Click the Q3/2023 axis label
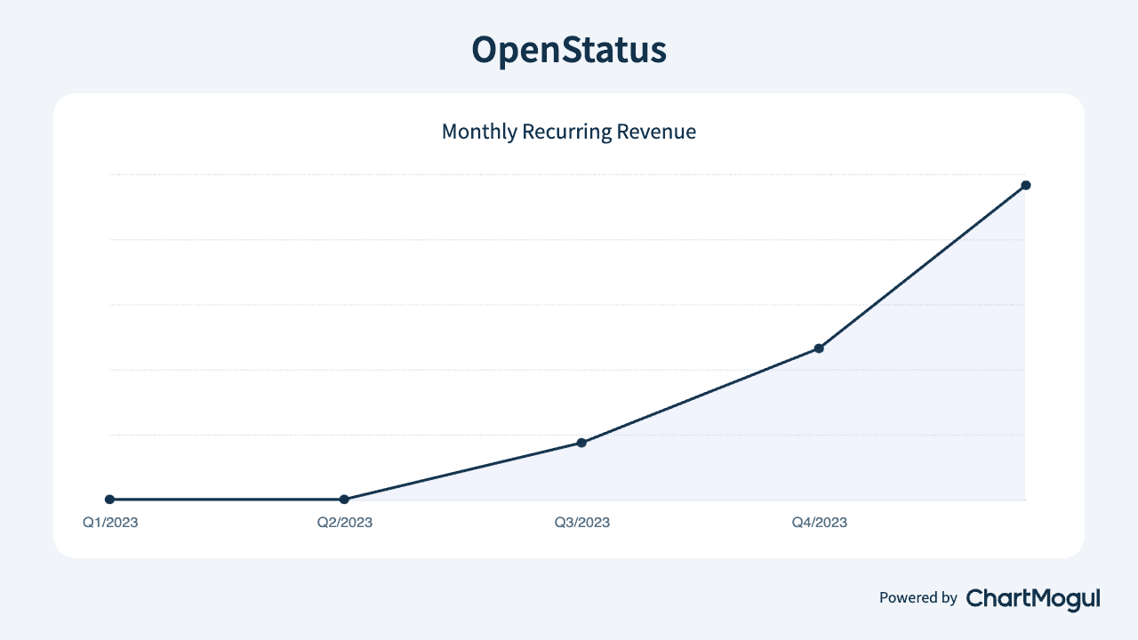This screenshot has width=1138, height=640. coord(581,523)
